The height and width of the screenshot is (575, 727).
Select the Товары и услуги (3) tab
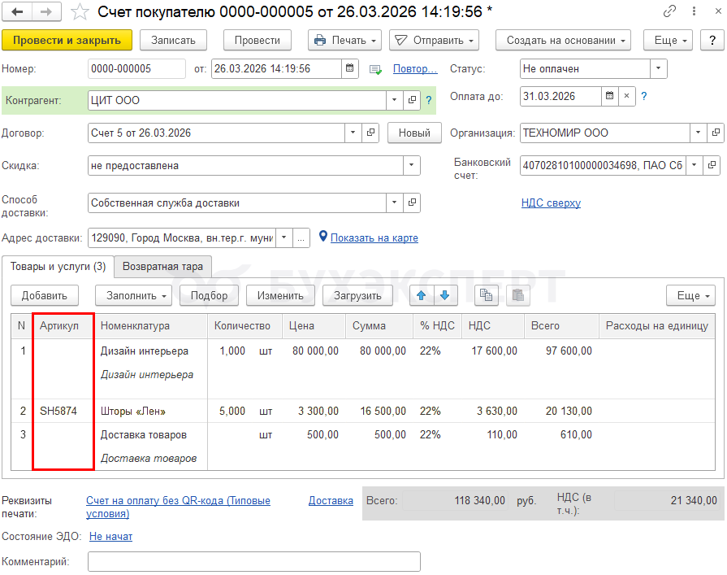58,266
